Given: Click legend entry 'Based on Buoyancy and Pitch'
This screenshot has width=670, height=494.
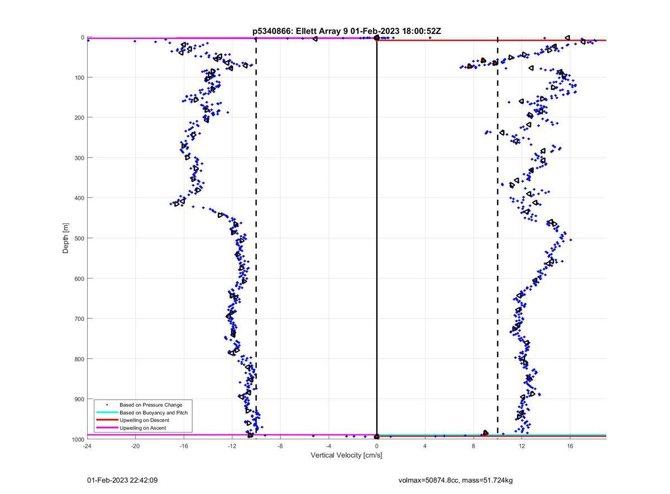Looking at the screenshot, I should pyautogui.click(x=154, y=413).
